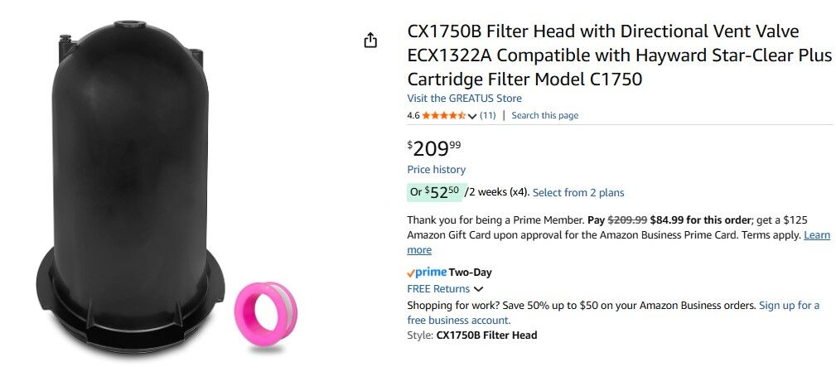Click the FREE Returns text link
The height and width of the screenshot is (386, 836).
(x=438, y=289)
